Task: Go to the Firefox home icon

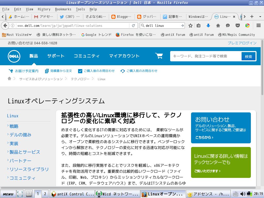Action: [x=218, y=26]
